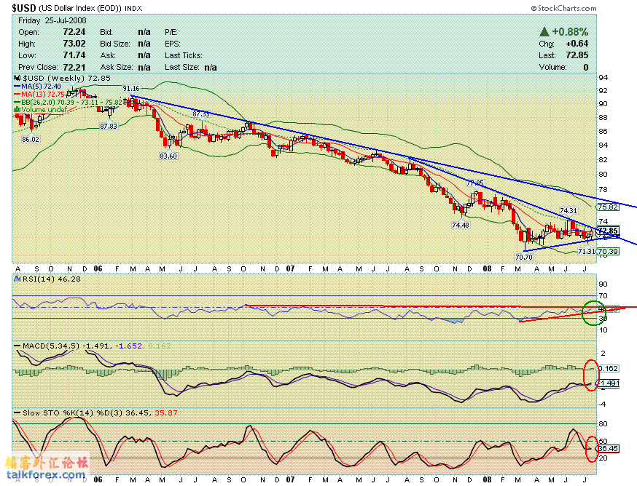Image resolution: width=637 pixels, height=486 pixels.
Task: Click the 70.70 price low label
Action: point(523,257)
